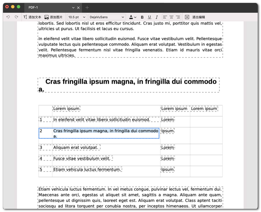The image size is (261, 212).
Task: Add a new tab with plus button
Action: (x=87, y=7)
